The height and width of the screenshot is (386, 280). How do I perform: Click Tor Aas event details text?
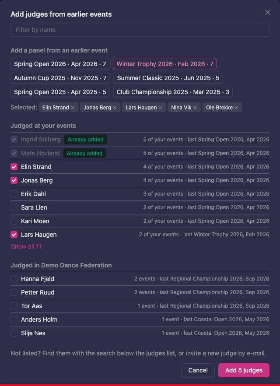pos(203,306)
